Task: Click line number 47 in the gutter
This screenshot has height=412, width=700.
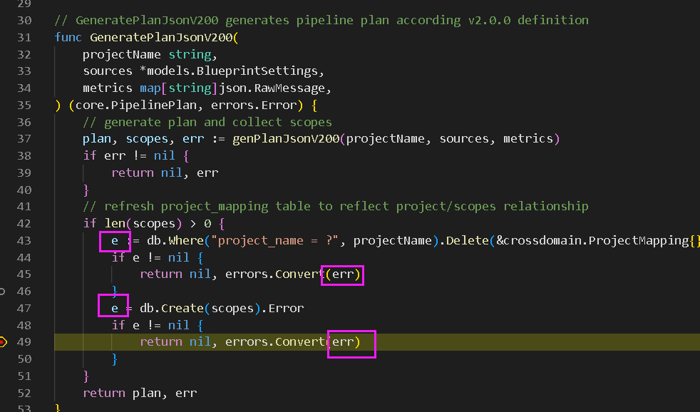Action: click(24, 309)
